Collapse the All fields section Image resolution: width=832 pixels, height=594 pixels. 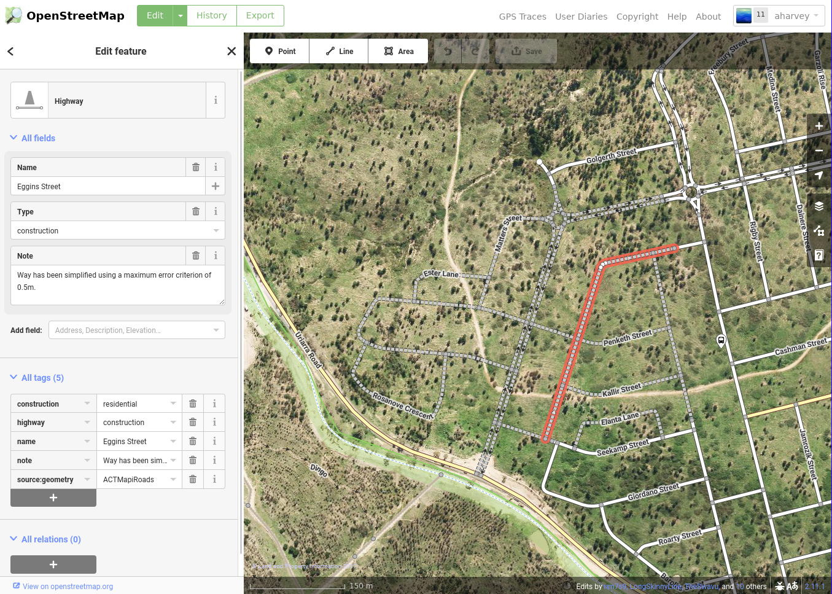click(x=33, y=138)
